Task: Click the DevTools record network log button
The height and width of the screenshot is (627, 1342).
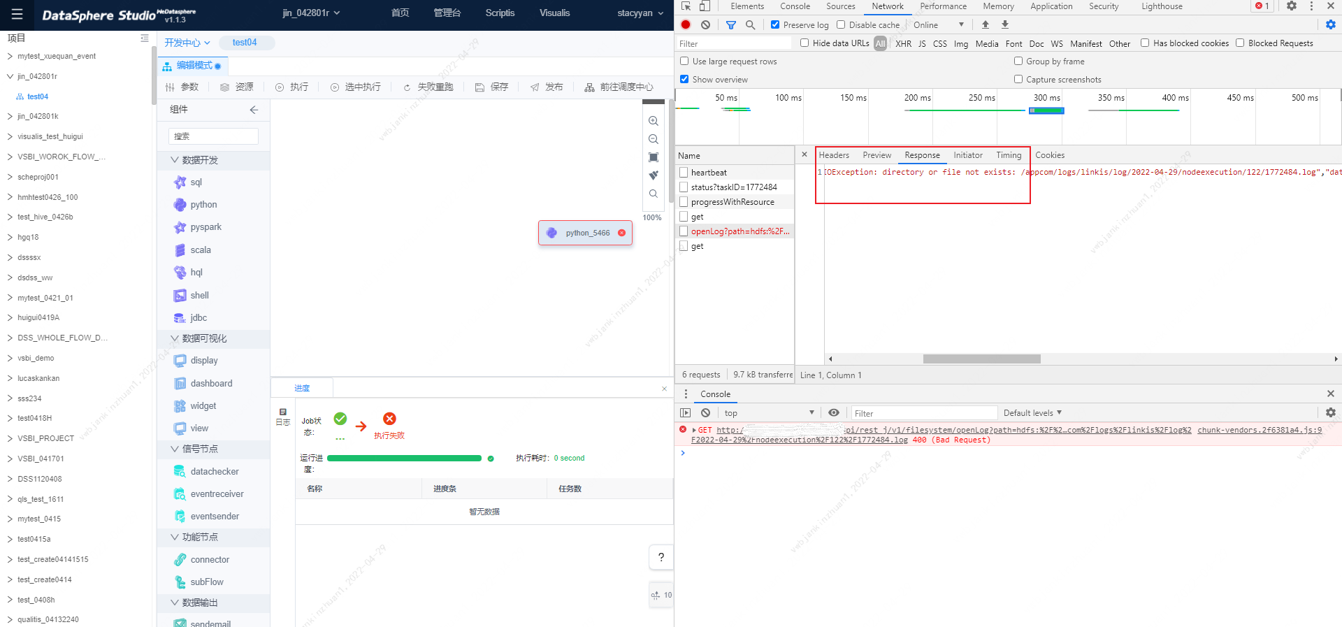Action: tap(686, 24)
